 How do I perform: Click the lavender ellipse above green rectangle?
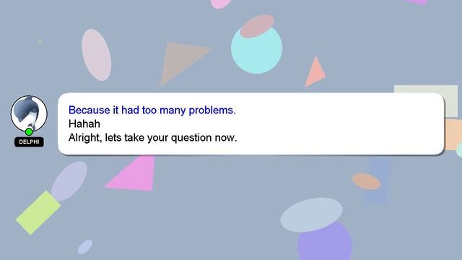point(69,181)
